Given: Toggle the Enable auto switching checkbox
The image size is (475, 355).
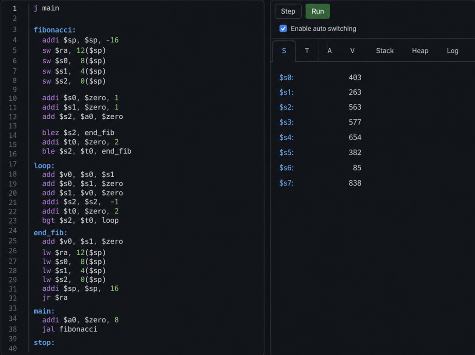Looking at the screenshot, I should (x=283, y=28).
